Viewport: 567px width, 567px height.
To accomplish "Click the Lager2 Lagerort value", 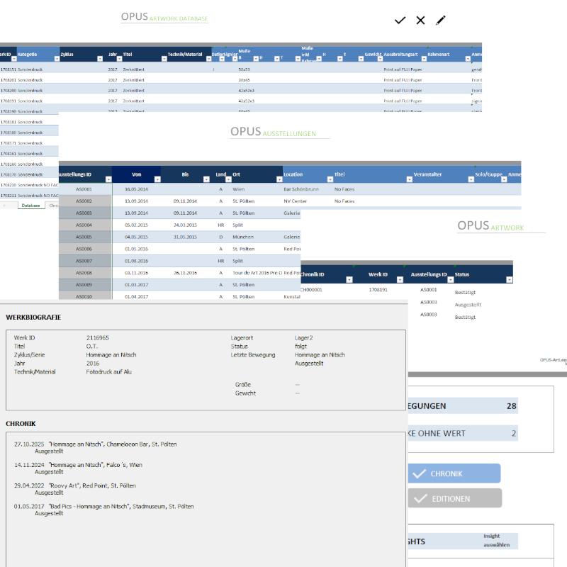I will tap(304, 338).
